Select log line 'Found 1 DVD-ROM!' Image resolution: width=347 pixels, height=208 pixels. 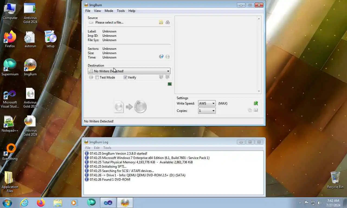pyautogui.click(x=110, y=180)
